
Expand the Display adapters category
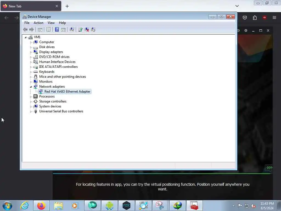31,52
